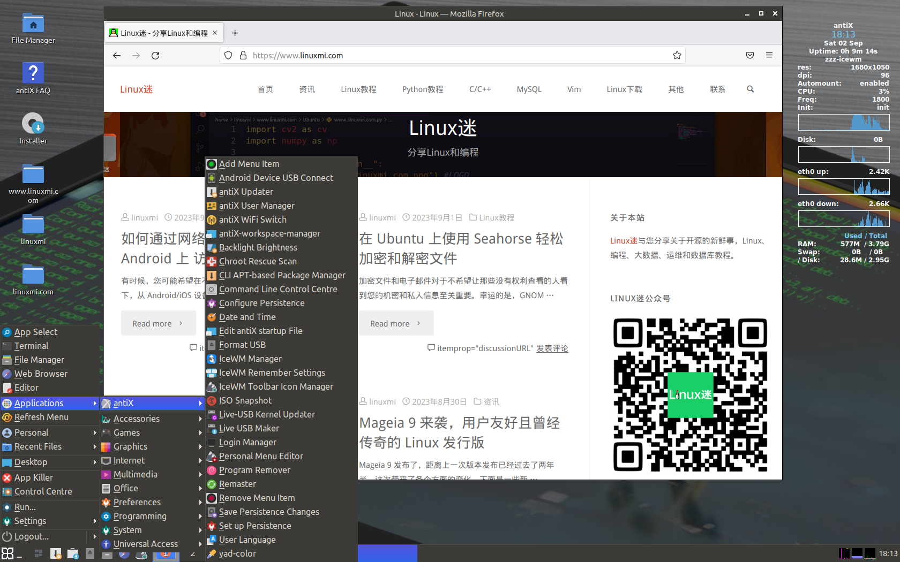Reload the page in Firefox
The width and height of the screenshot is (900, 562).
coord(155,55)
